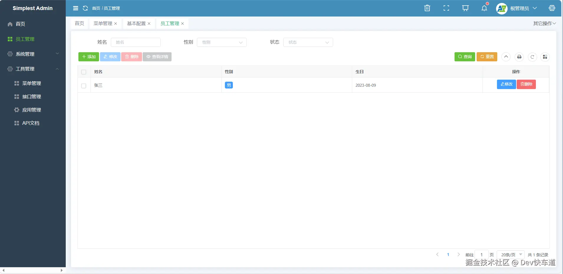Close the 菜单管理 tab
Screen dimensions: 563x274
pyautogui.click(x=116, y=24)
